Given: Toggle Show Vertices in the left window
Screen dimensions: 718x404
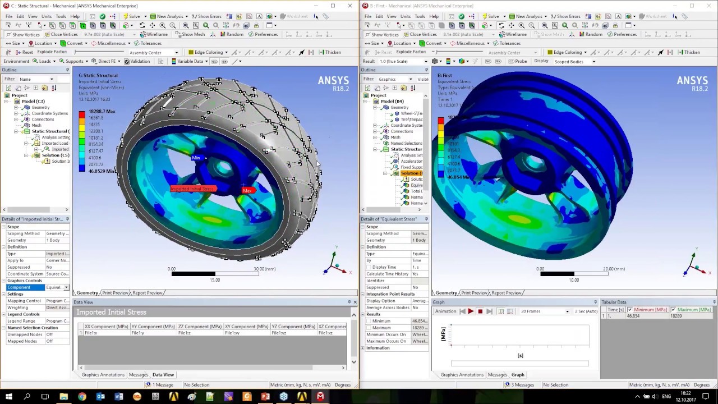Looking at the screenshot, I should [x=22, y=34].
